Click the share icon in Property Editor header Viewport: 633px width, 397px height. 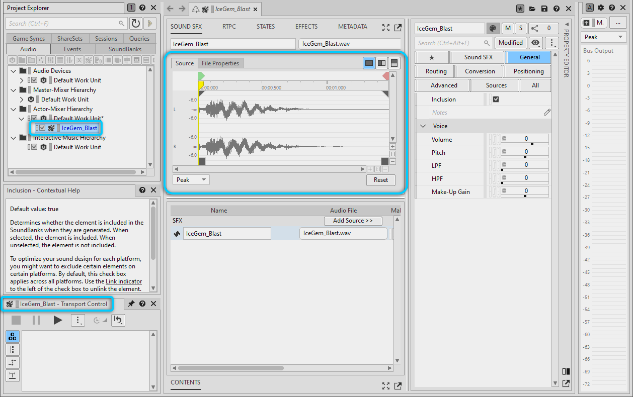[x=534, y=29]
